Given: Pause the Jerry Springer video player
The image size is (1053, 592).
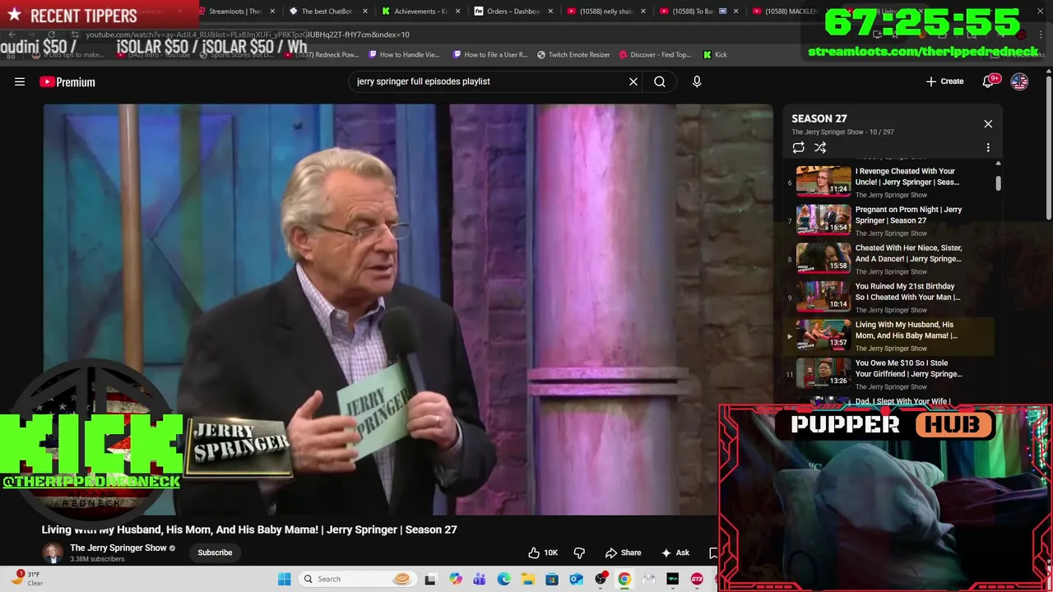Looking at the screenshot, I should pos(408,310).
